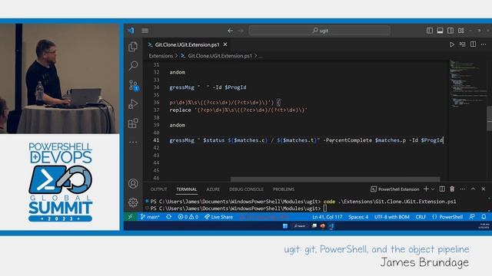Viewport: 492px width, 276px height.
Task: Change encoding via UTF-8 with BOM
Action: 392,216
